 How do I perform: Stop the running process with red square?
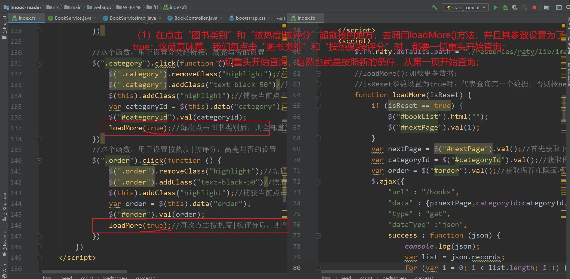click(x=534, y=7)
